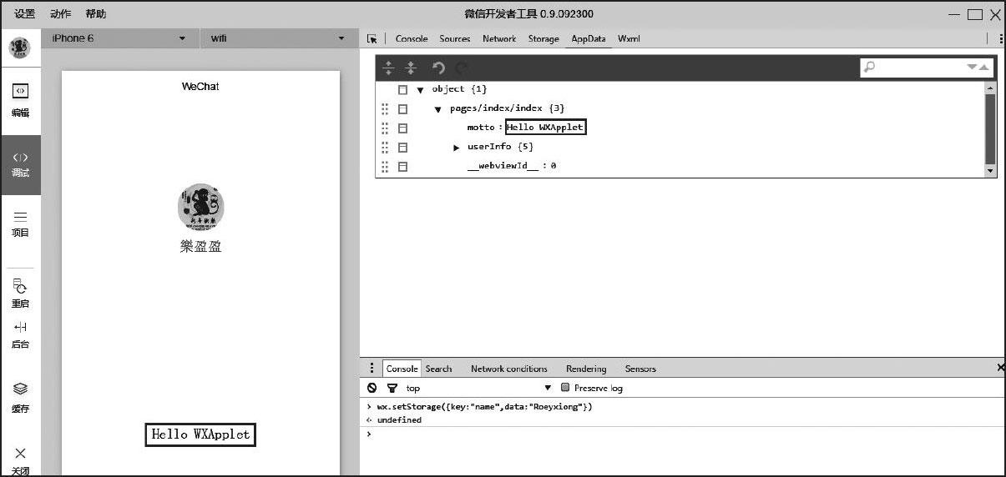The height and width of the screenshot is (477, 1006).
Task: Open the 动作 actions menu
Action: (60, 13)
